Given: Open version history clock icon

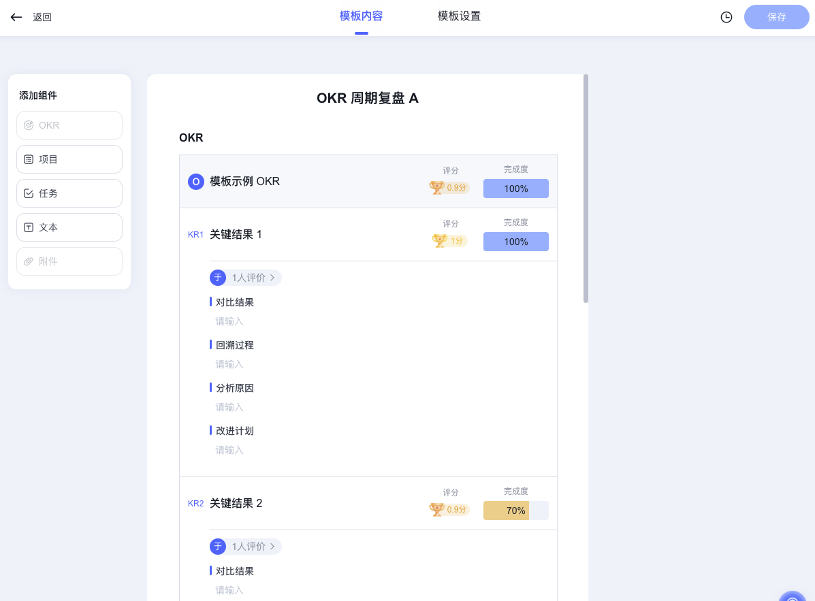Looking at the screenshot, I should [x=726, y=17].
